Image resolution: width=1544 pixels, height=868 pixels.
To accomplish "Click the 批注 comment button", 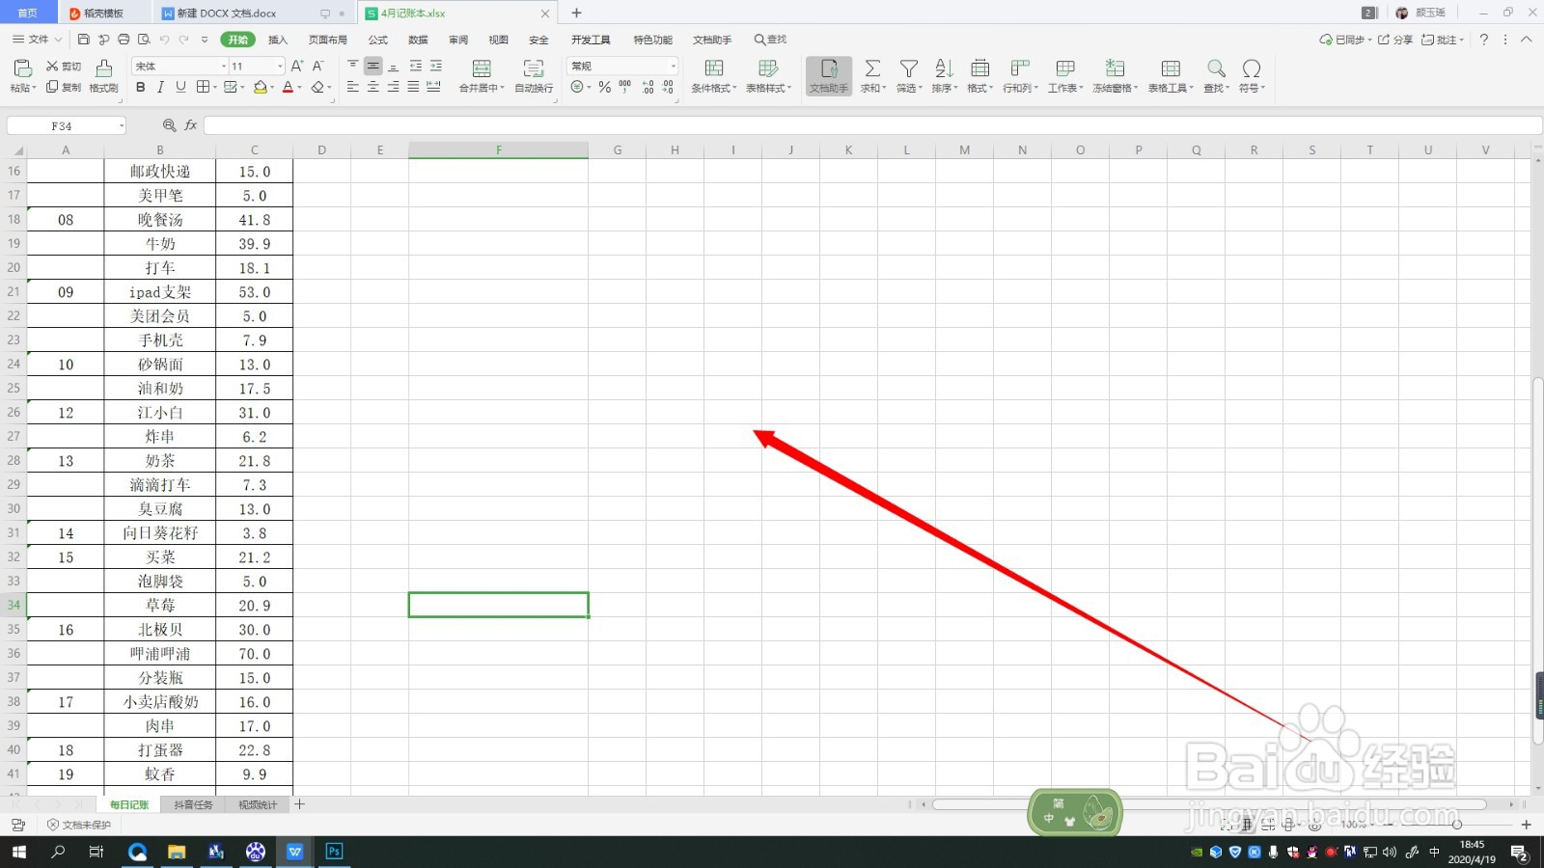I will coord(1443,40).
